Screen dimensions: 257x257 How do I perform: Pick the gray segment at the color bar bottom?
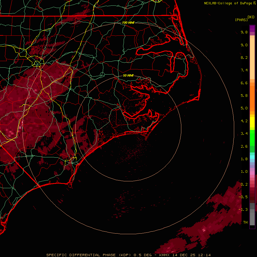click(x=252, y=217)
